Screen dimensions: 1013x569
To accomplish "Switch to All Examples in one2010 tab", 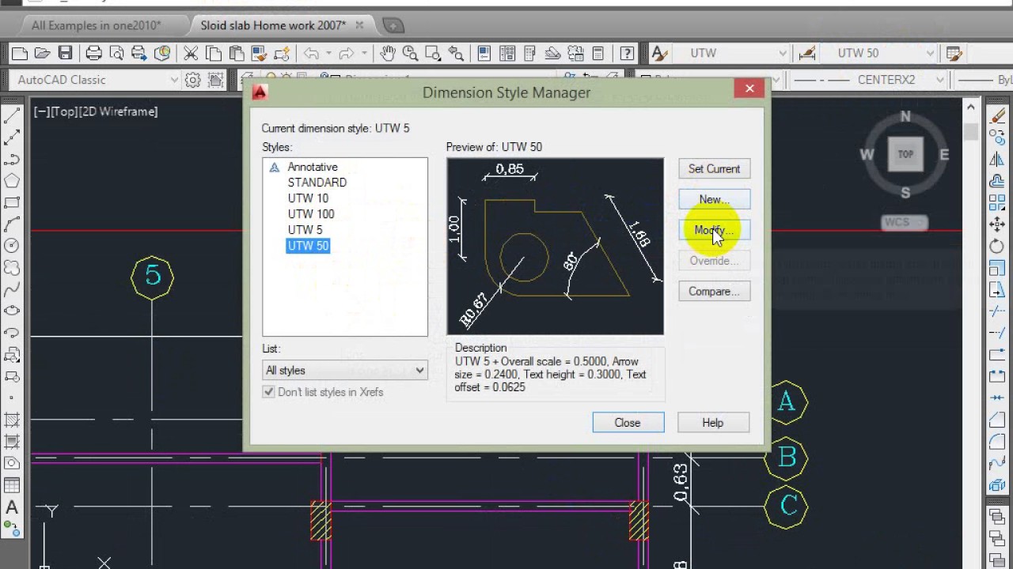I will pos(96,25).
